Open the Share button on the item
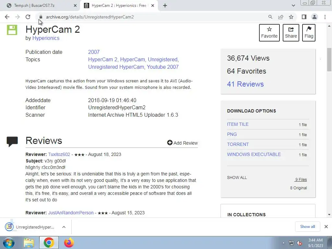 click(x=291, y=33)
